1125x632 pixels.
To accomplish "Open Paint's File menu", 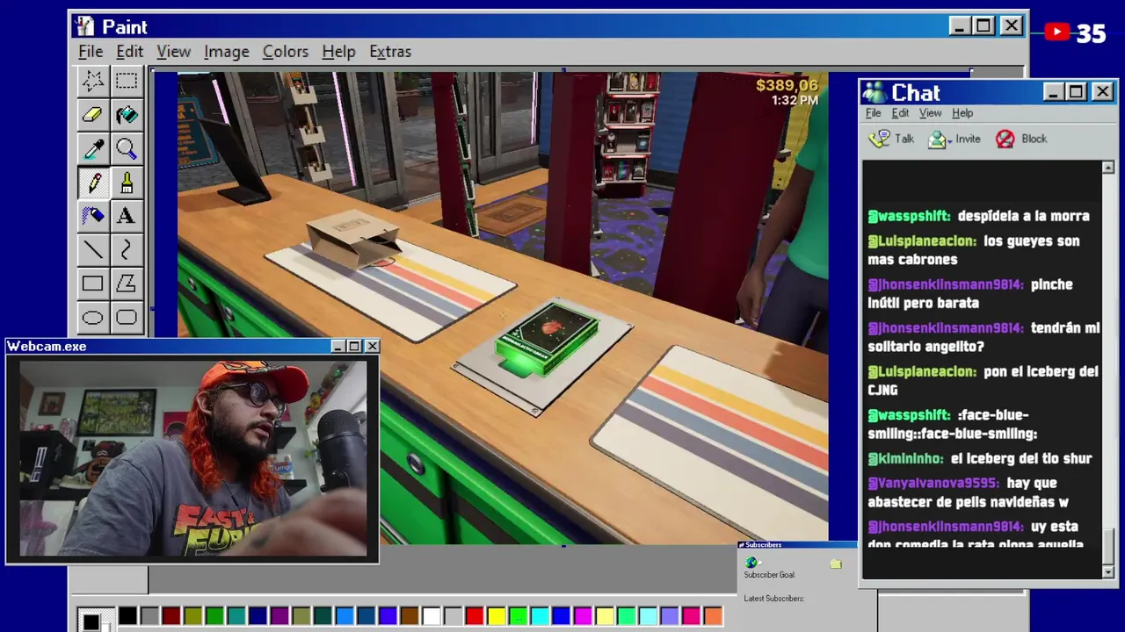I will pyautogui.click(x=91, y=52).
